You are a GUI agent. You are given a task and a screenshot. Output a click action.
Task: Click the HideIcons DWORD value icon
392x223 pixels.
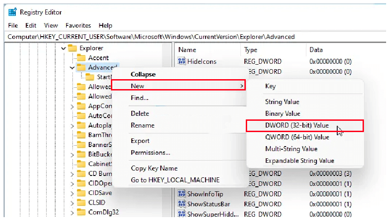point(182,61)
